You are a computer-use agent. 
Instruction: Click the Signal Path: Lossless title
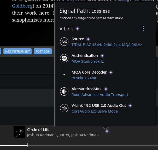point(85,11)
